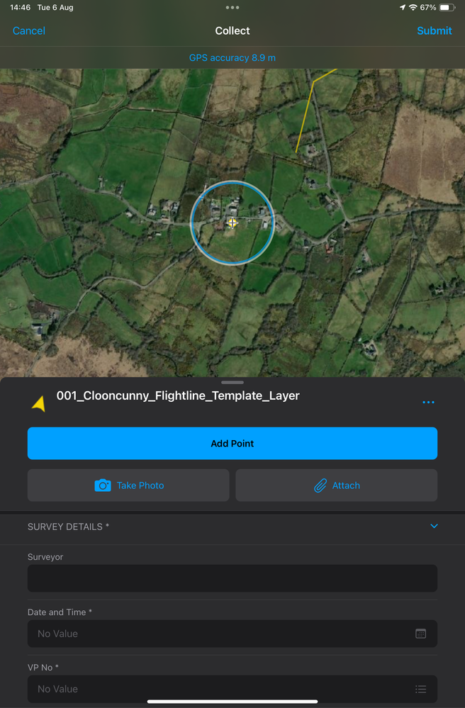Open the three-dot options menu beside layer name
The image size is (465, 708).
tap(428, 403)
